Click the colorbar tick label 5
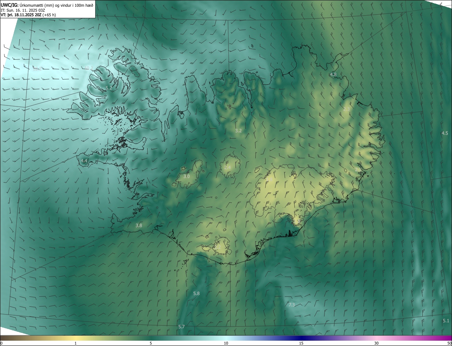 coord(151,343)
